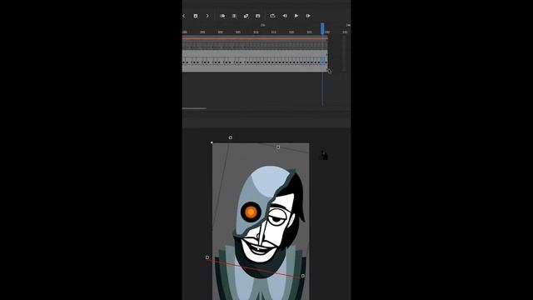Click the keyframe dots in the lower layer
This screenshot has width=533, height=300.
(x=255, y=62)
